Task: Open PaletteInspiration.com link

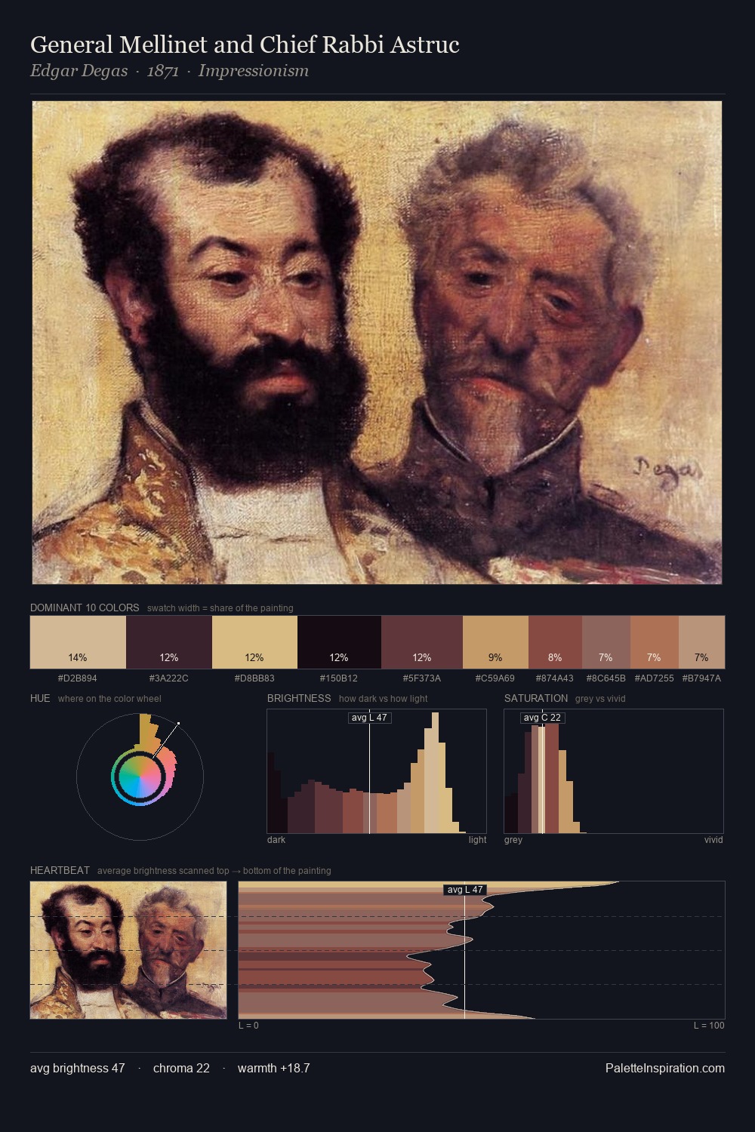Action: pos(665,1068)
